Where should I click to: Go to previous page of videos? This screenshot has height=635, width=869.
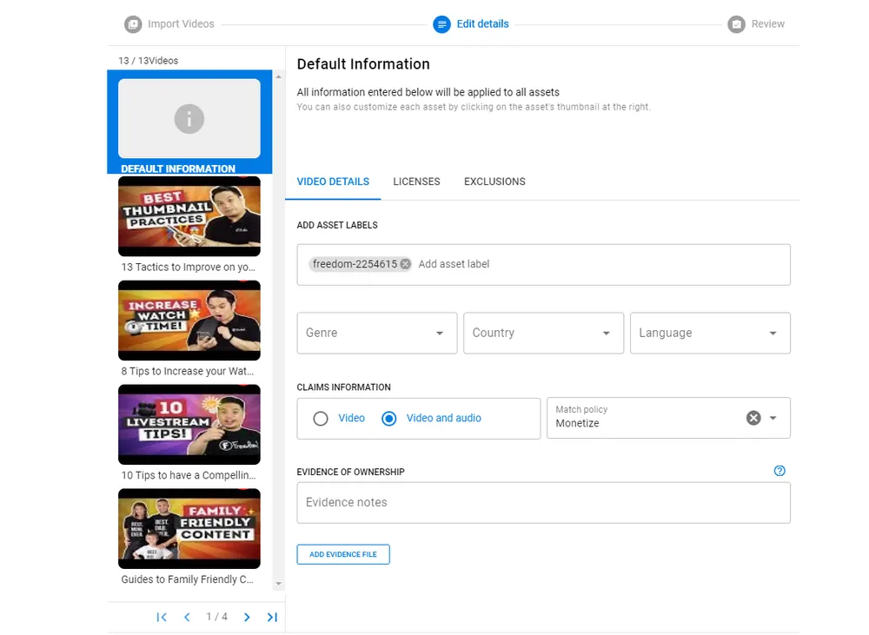[188, 618]
